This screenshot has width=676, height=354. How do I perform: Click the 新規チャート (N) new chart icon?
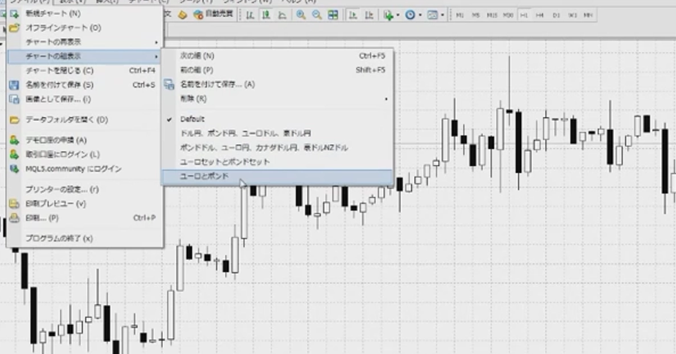14,13
